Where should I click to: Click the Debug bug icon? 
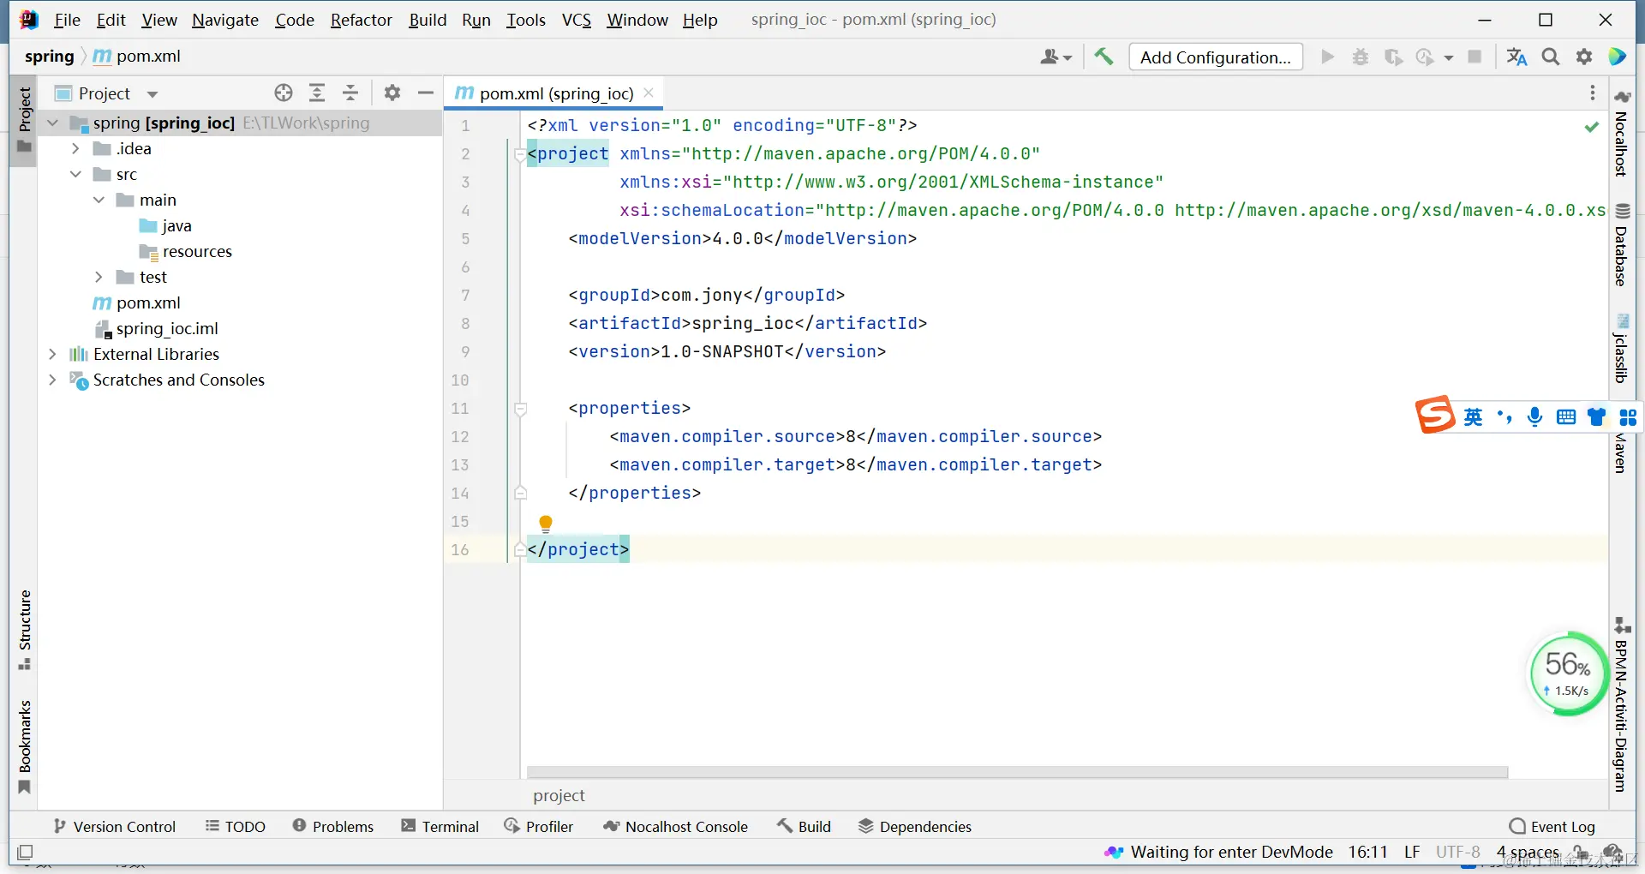coord(1361,57)
